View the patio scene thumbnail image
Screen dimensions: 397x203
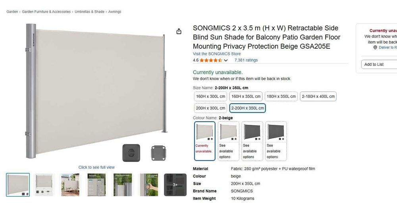tap(70, 185)
